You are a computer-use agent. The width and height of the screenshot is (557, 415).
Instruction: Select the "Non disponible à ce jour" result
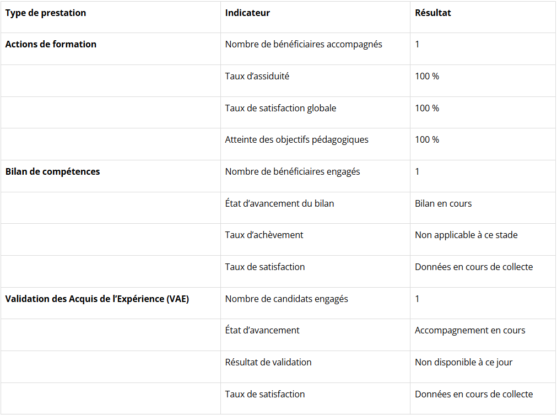click(x=464, y=362)
